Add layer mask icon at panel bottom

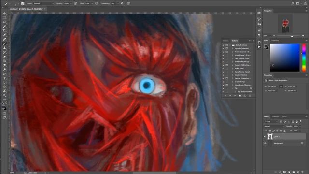[x=284, y=172]
